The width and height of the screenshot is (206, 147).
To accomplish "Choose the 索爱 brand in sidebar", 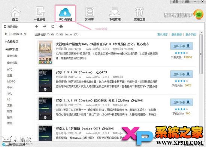I will tap(10, 105).
